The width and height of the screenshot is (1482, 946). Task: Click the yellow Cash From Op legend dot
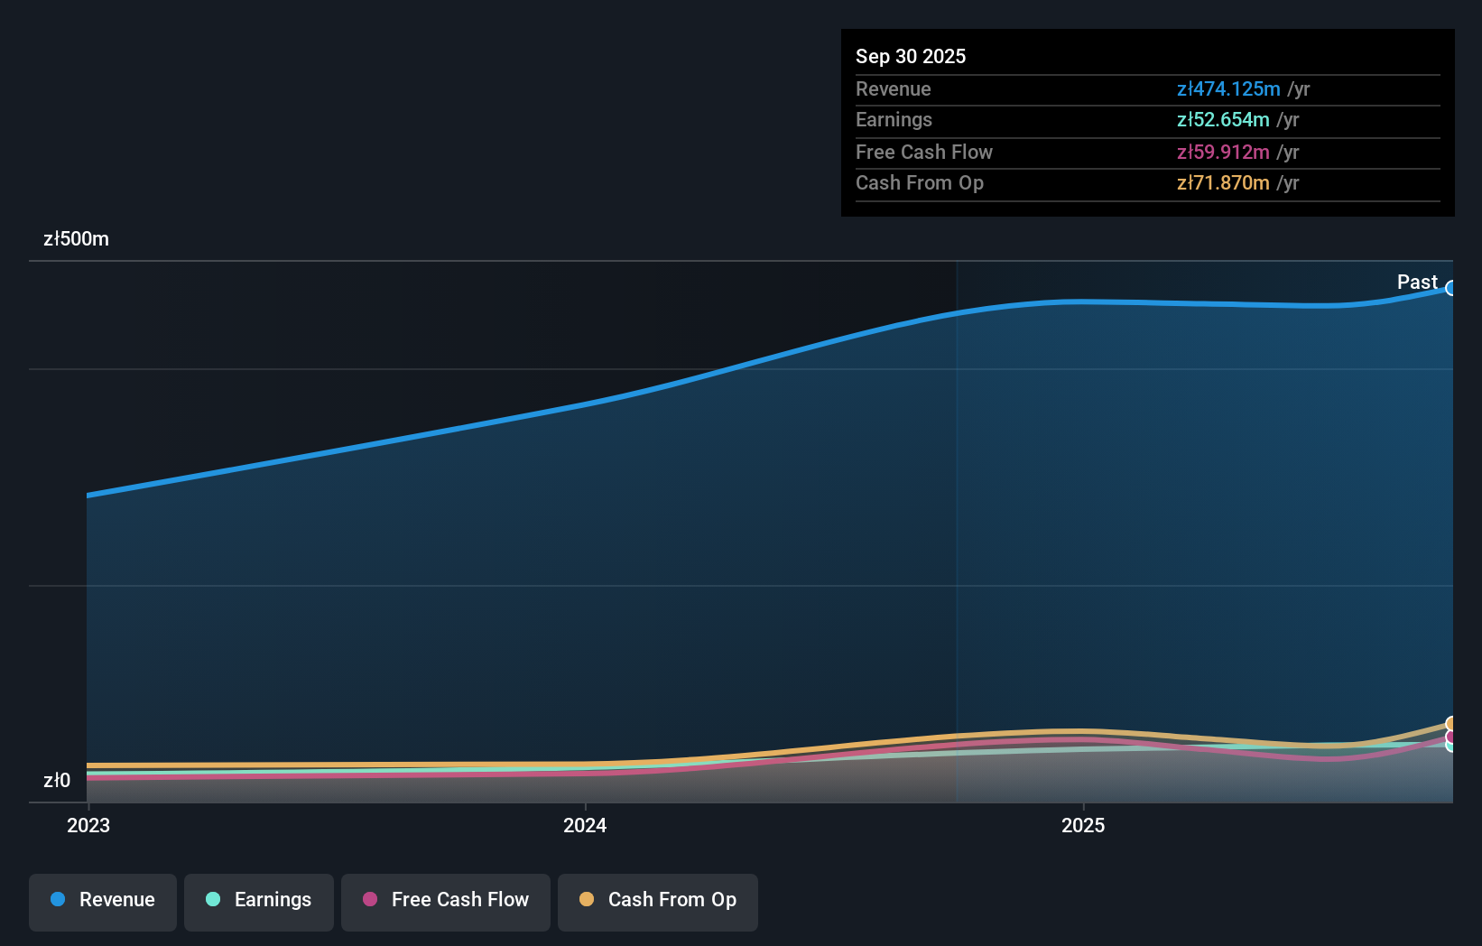click(588, 899)
